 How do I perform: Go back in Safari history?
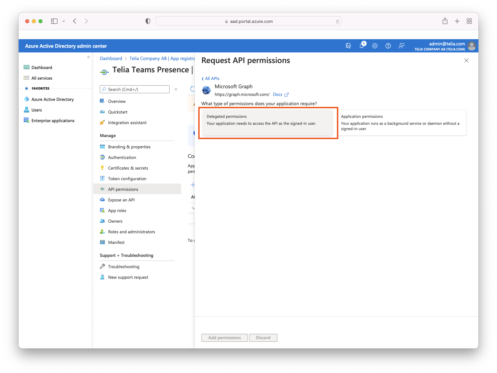(x=75, y=21)
